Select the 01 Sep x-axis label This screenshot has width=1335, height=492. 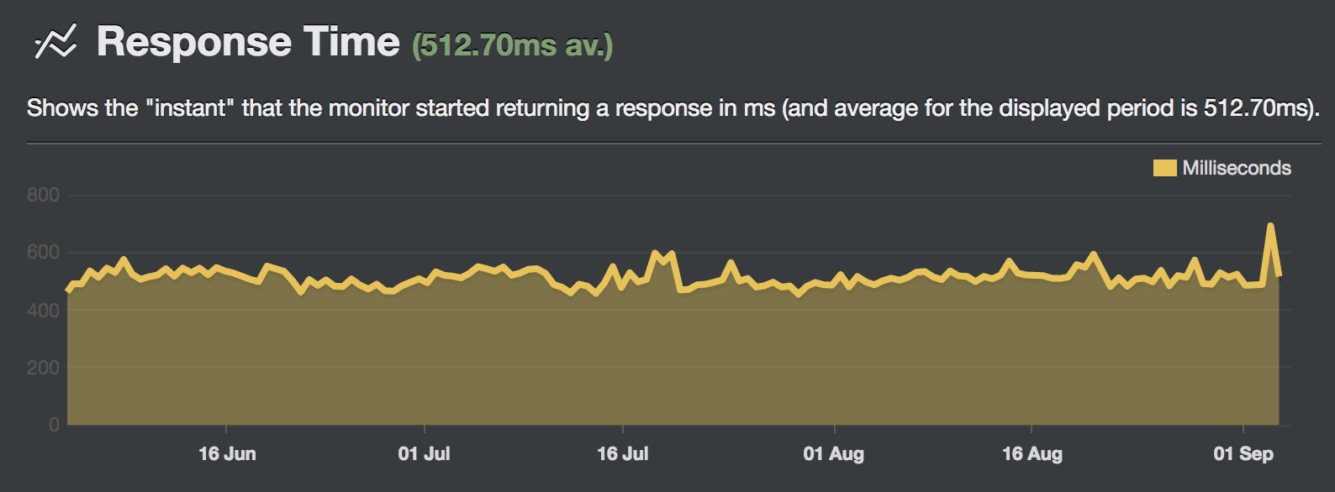[1243, 454]
